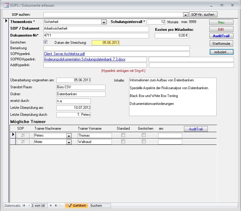Go to previous record in navigation bar
241x211 pixels.
[29, 206]
